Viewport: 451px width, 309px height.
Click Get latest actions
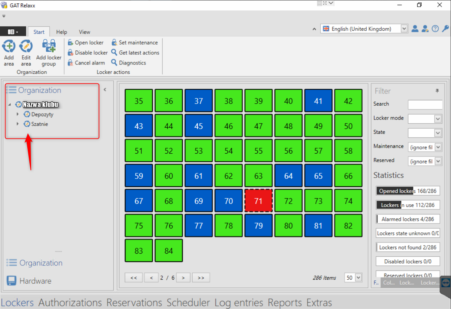tap(135, 53)
